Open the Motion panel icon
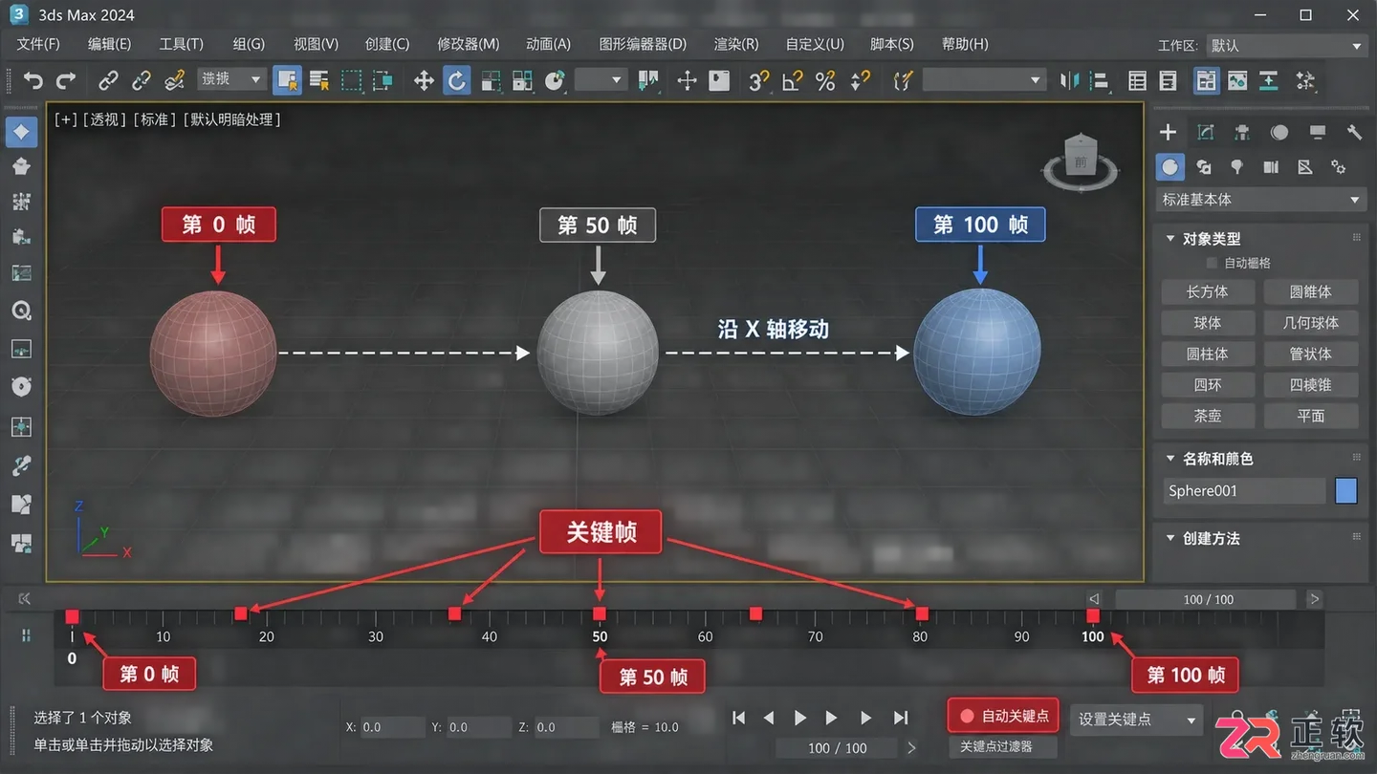 pos(1279,132)
